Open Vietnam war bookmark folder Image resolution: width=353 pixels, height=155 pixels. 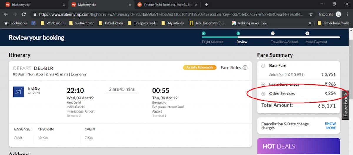point(81,23)
